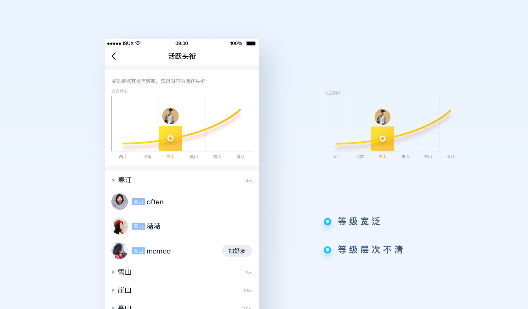Drag the yellow frequency curve slider
The image size is (528, 309).
171,139
